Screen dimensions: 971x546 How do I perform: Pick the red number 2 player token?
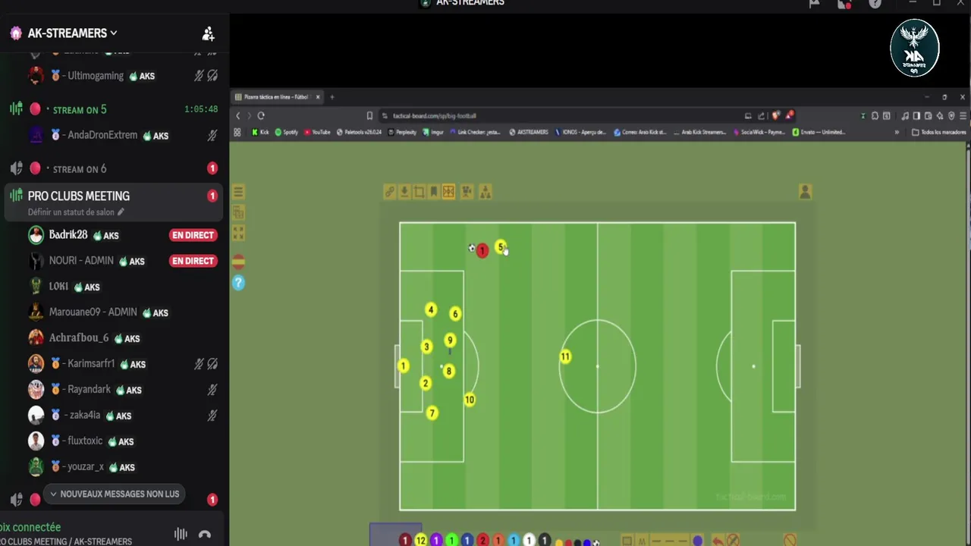coord(482,541)
